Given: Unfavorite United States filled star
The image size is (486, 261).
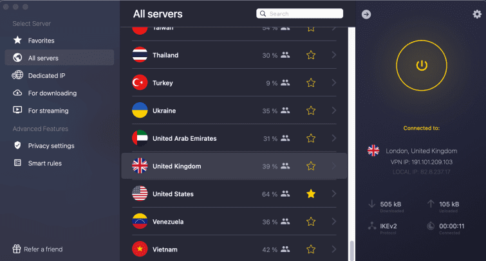Looking at the screenshot, I should (311, 194).
